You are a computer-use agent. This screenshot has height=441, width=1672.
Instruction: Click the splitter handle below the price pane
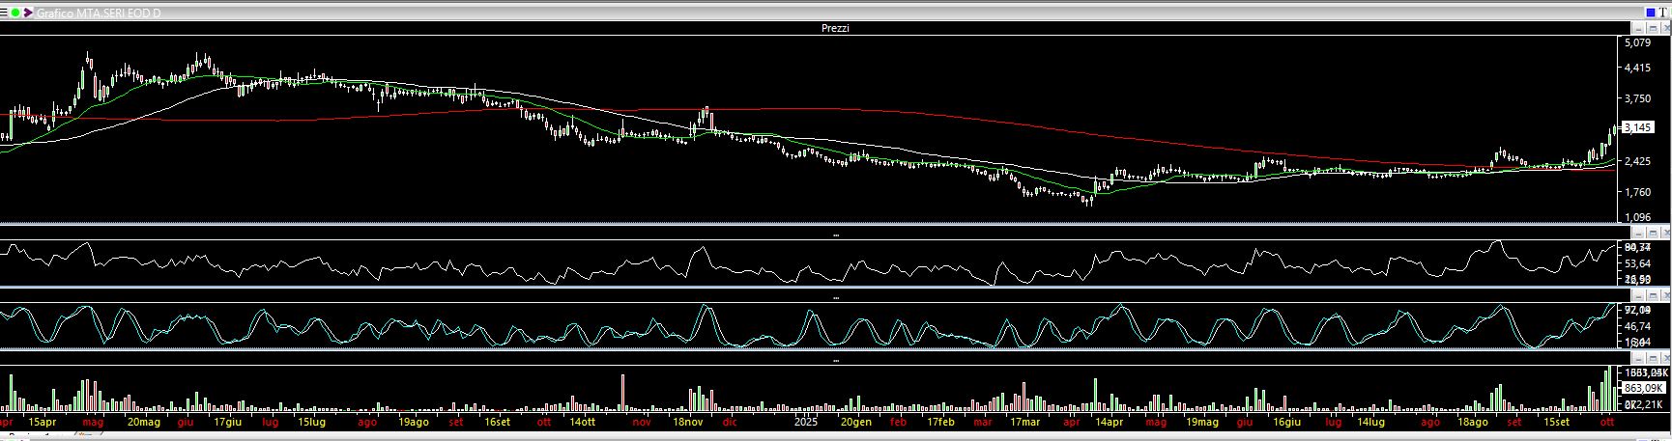click(835, 234)
